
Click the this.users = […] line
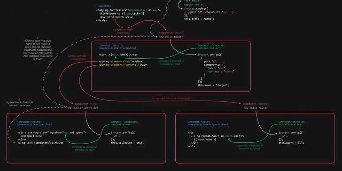click(x=291, y=143)
